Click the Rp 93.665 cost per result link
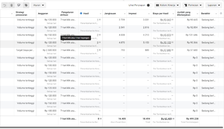224x129 pixels. [166, 20]
